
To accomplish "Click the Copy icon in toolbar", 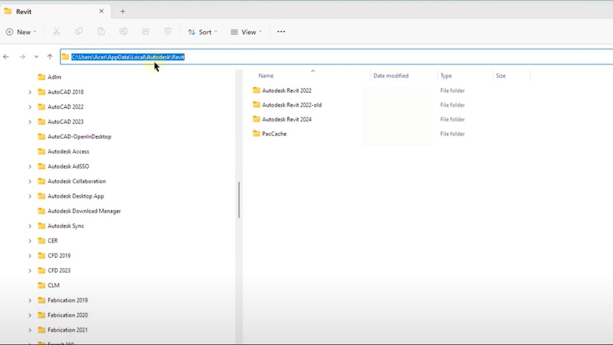I will [79, 32].
